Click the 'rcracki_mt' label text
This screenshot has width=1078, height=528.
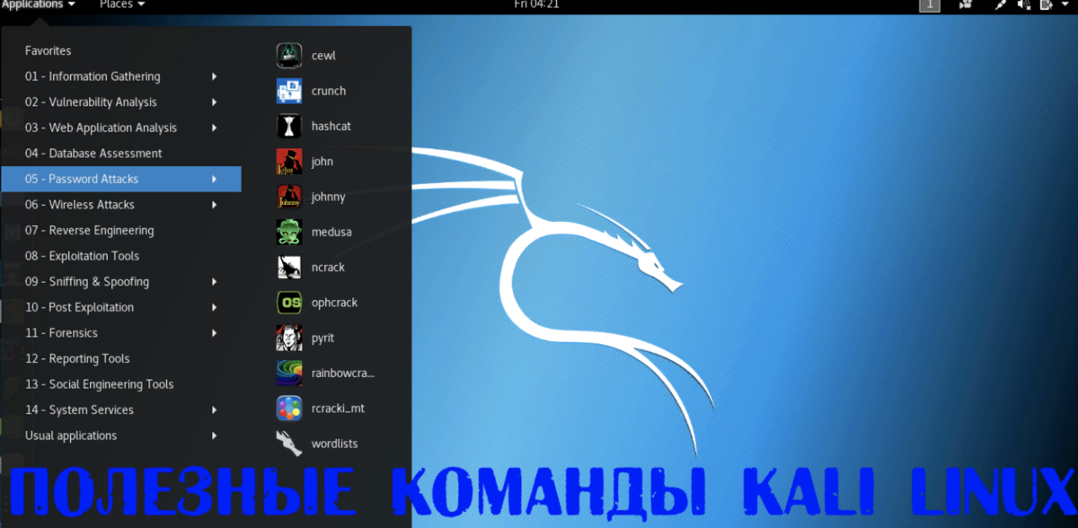(x=338, y=409)
